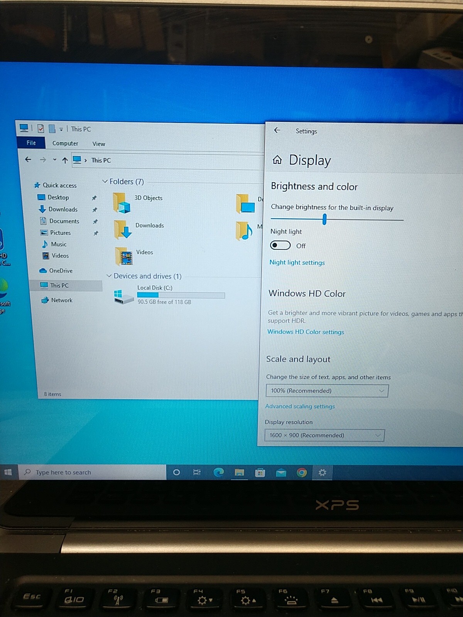Click the Start button on taskbar
This screenshot has width=463, height=617.
(x=8, y=472)
